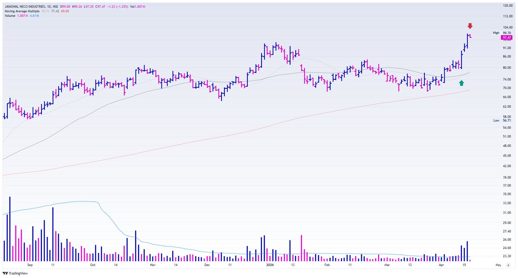Click the 77.42 moving average value
The width and height of the screenshot is (518, 278).
(x=55, y=11)
